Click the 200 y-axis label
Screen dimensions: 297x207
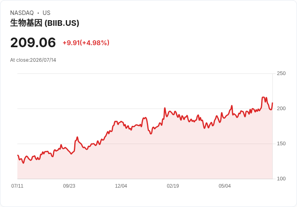coord(281,109)
